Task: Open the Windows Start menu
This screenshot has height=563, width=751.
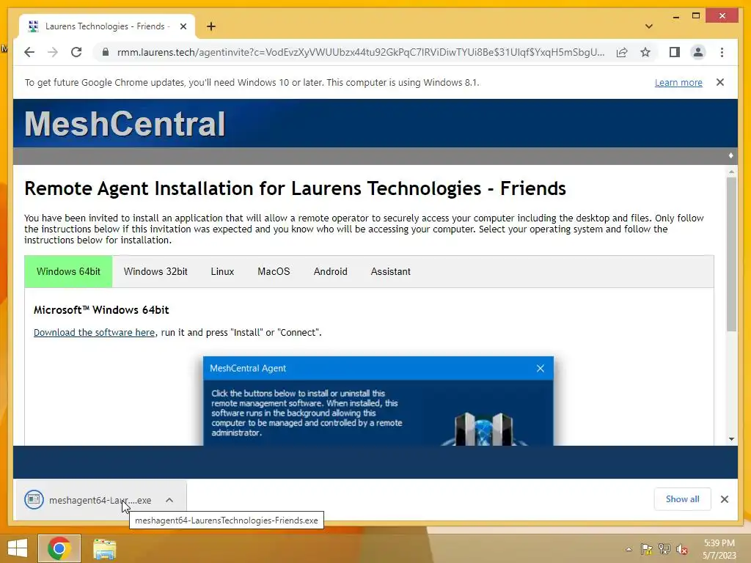Action: click(x=18, y=548)
